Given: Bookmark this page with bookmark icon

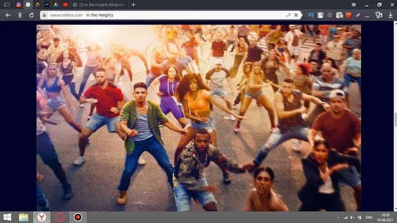Looking at the screenshot, I should (296, 15).
